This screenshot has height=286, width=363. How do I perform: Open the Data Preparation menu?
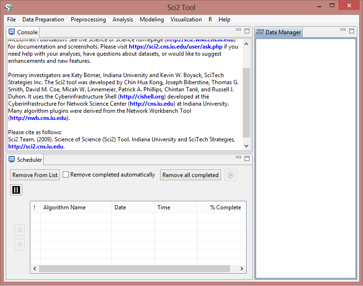click(x=43, y=20)
